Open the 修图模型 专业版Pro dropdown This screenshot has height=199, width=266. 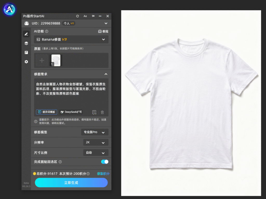tap(95, 132)
